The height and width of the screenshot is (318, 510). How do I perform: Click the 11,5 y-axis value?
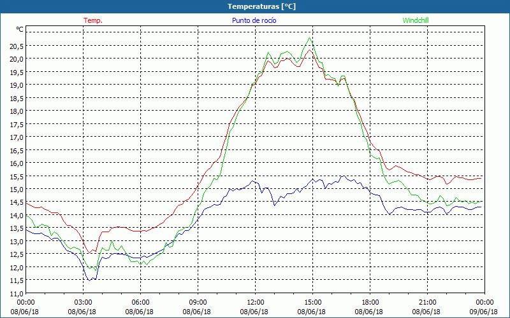tap(17, 280)
